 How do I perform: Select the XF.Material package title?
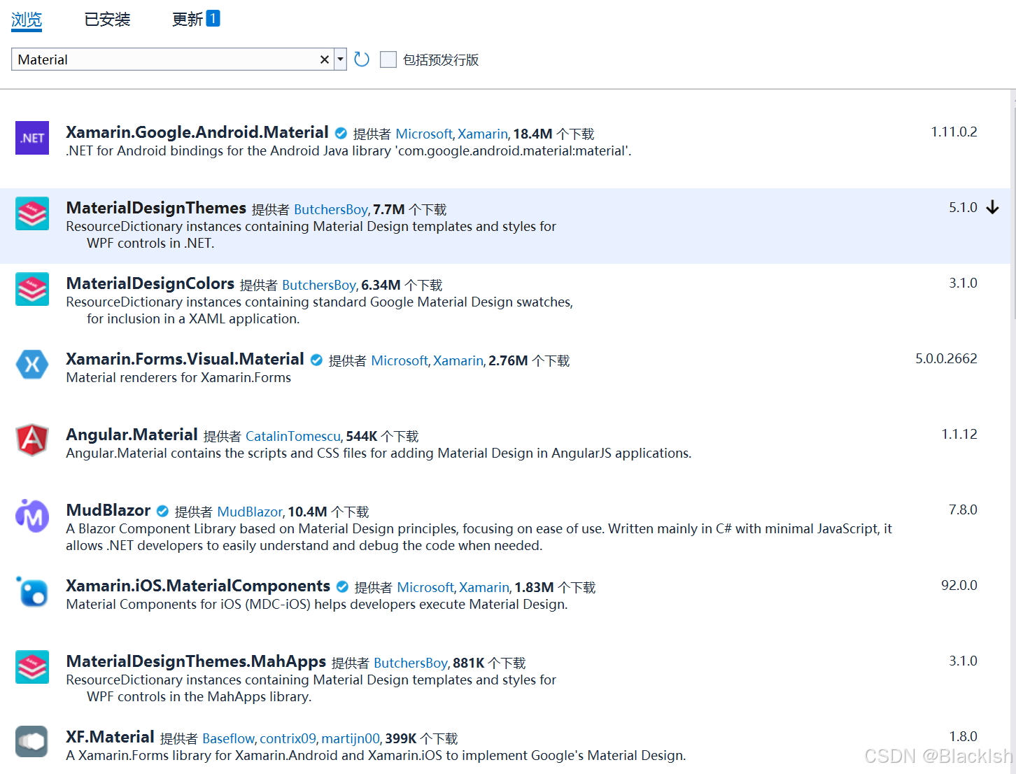click(x=110, y=737)
